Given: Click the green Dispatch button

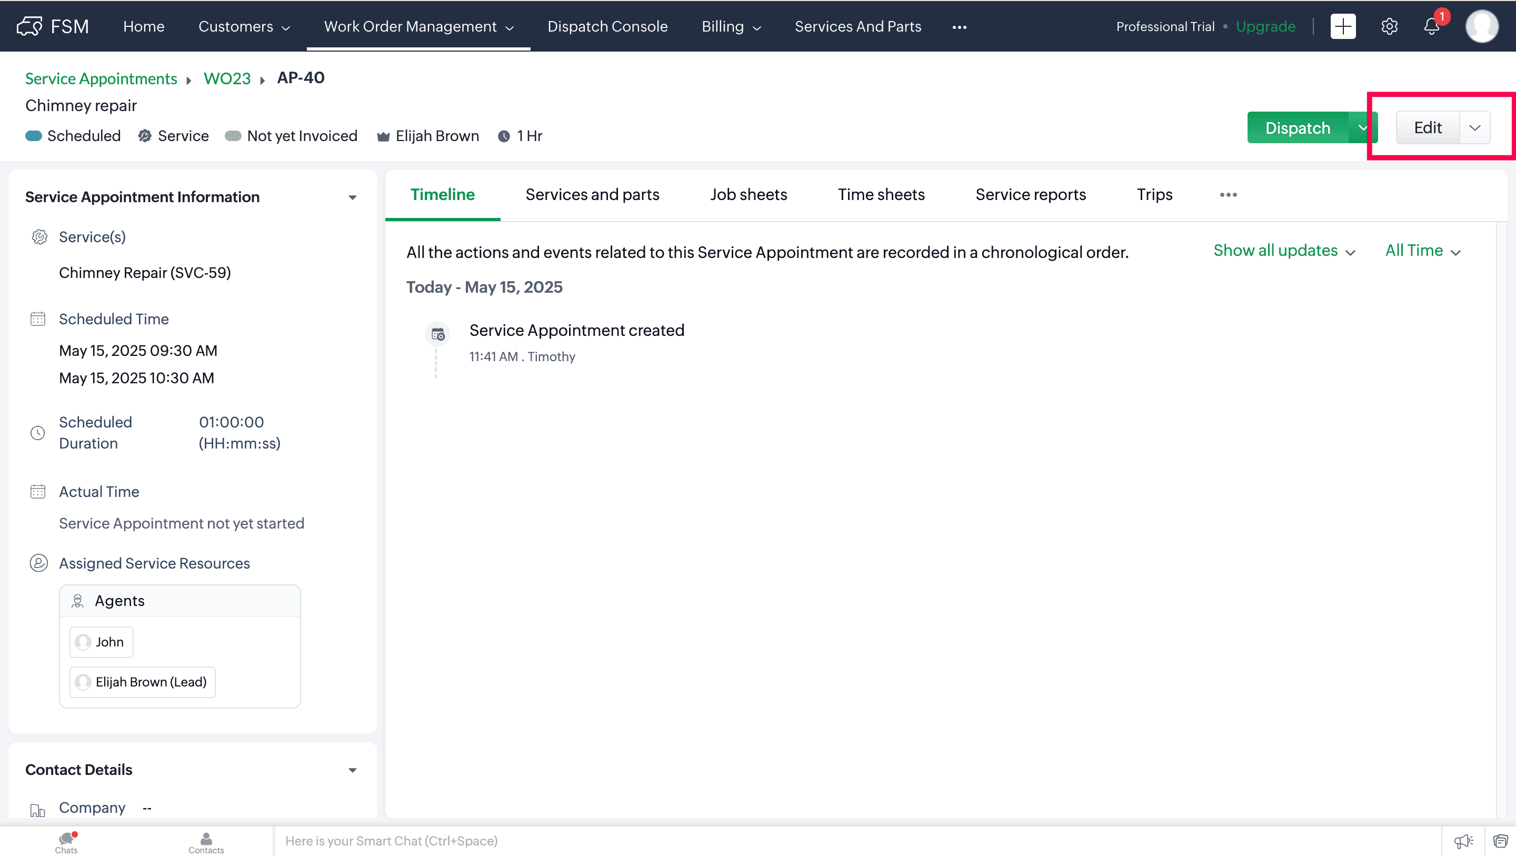Looking at the screenshot, I should tap(1298, 128).
